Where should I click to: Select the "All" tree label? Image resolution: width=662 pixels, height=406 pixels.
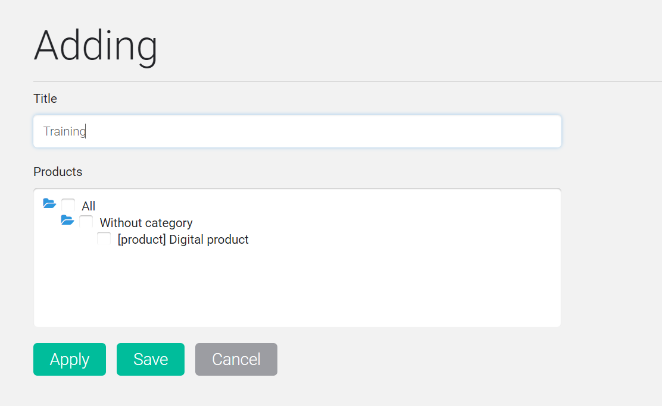pos(88,206)
